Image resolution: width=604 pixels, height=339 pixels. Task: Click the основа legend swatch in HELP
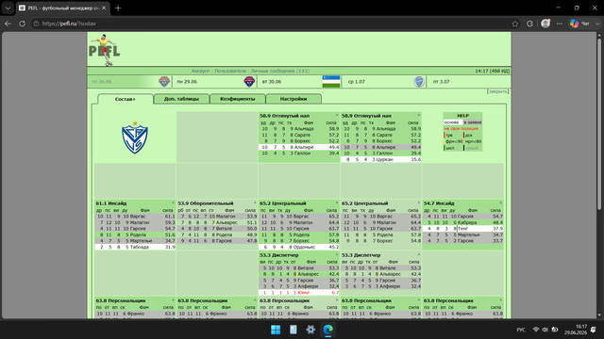click(x=453, y=122)
